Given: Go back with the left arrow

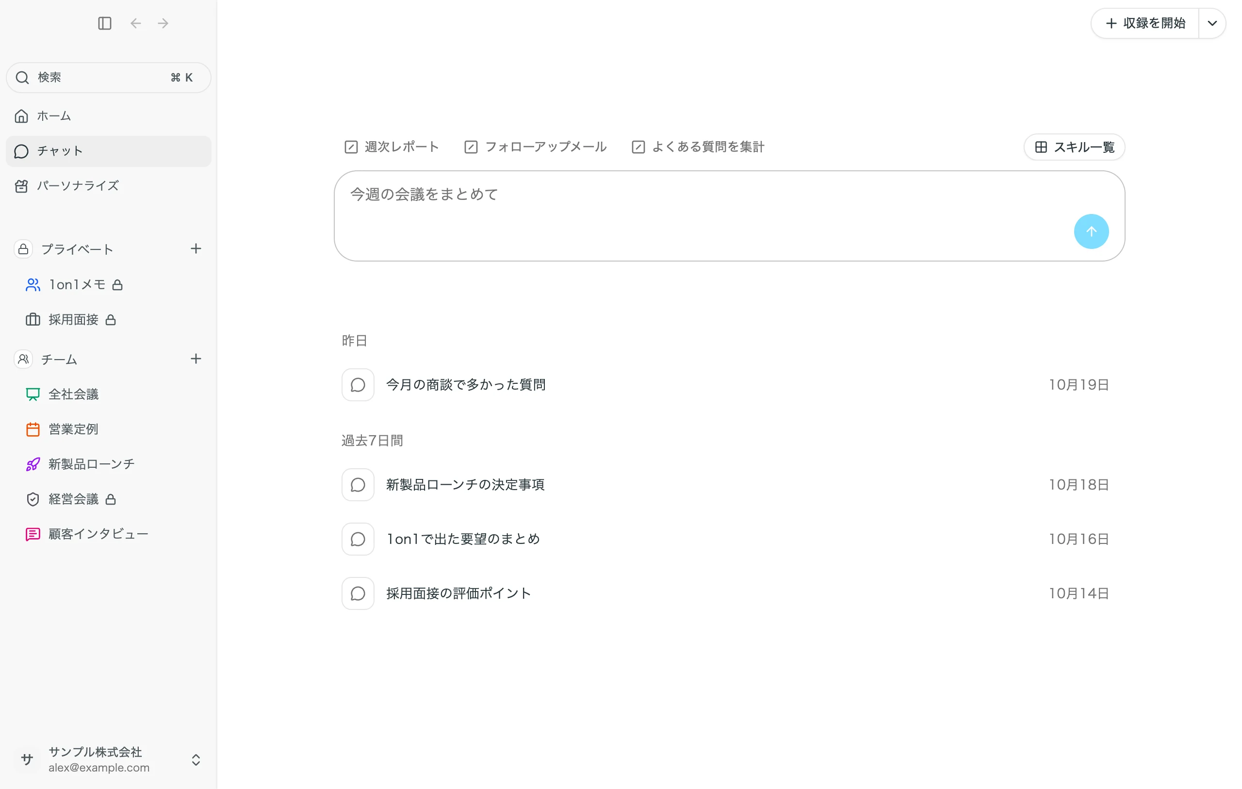Looking at the screenshot, I should [136, 23].
